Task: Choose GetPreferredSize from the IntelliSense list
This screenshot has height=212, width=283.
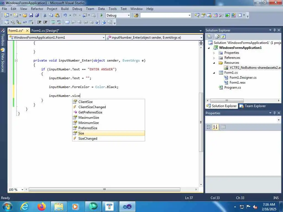Action: coord(108,112)
